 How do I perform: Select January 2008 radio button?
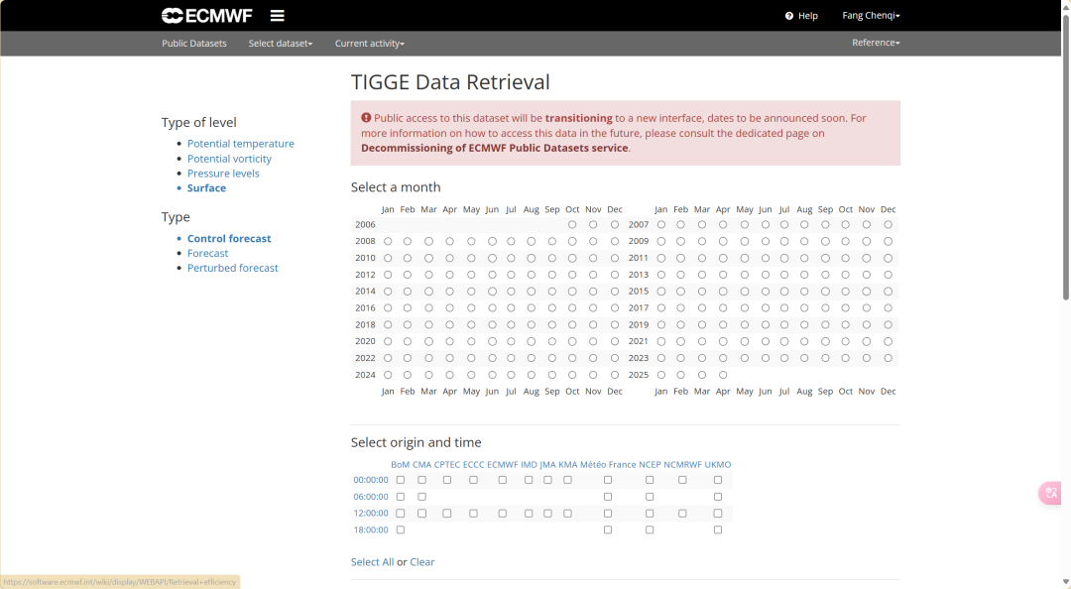(388, 241)
